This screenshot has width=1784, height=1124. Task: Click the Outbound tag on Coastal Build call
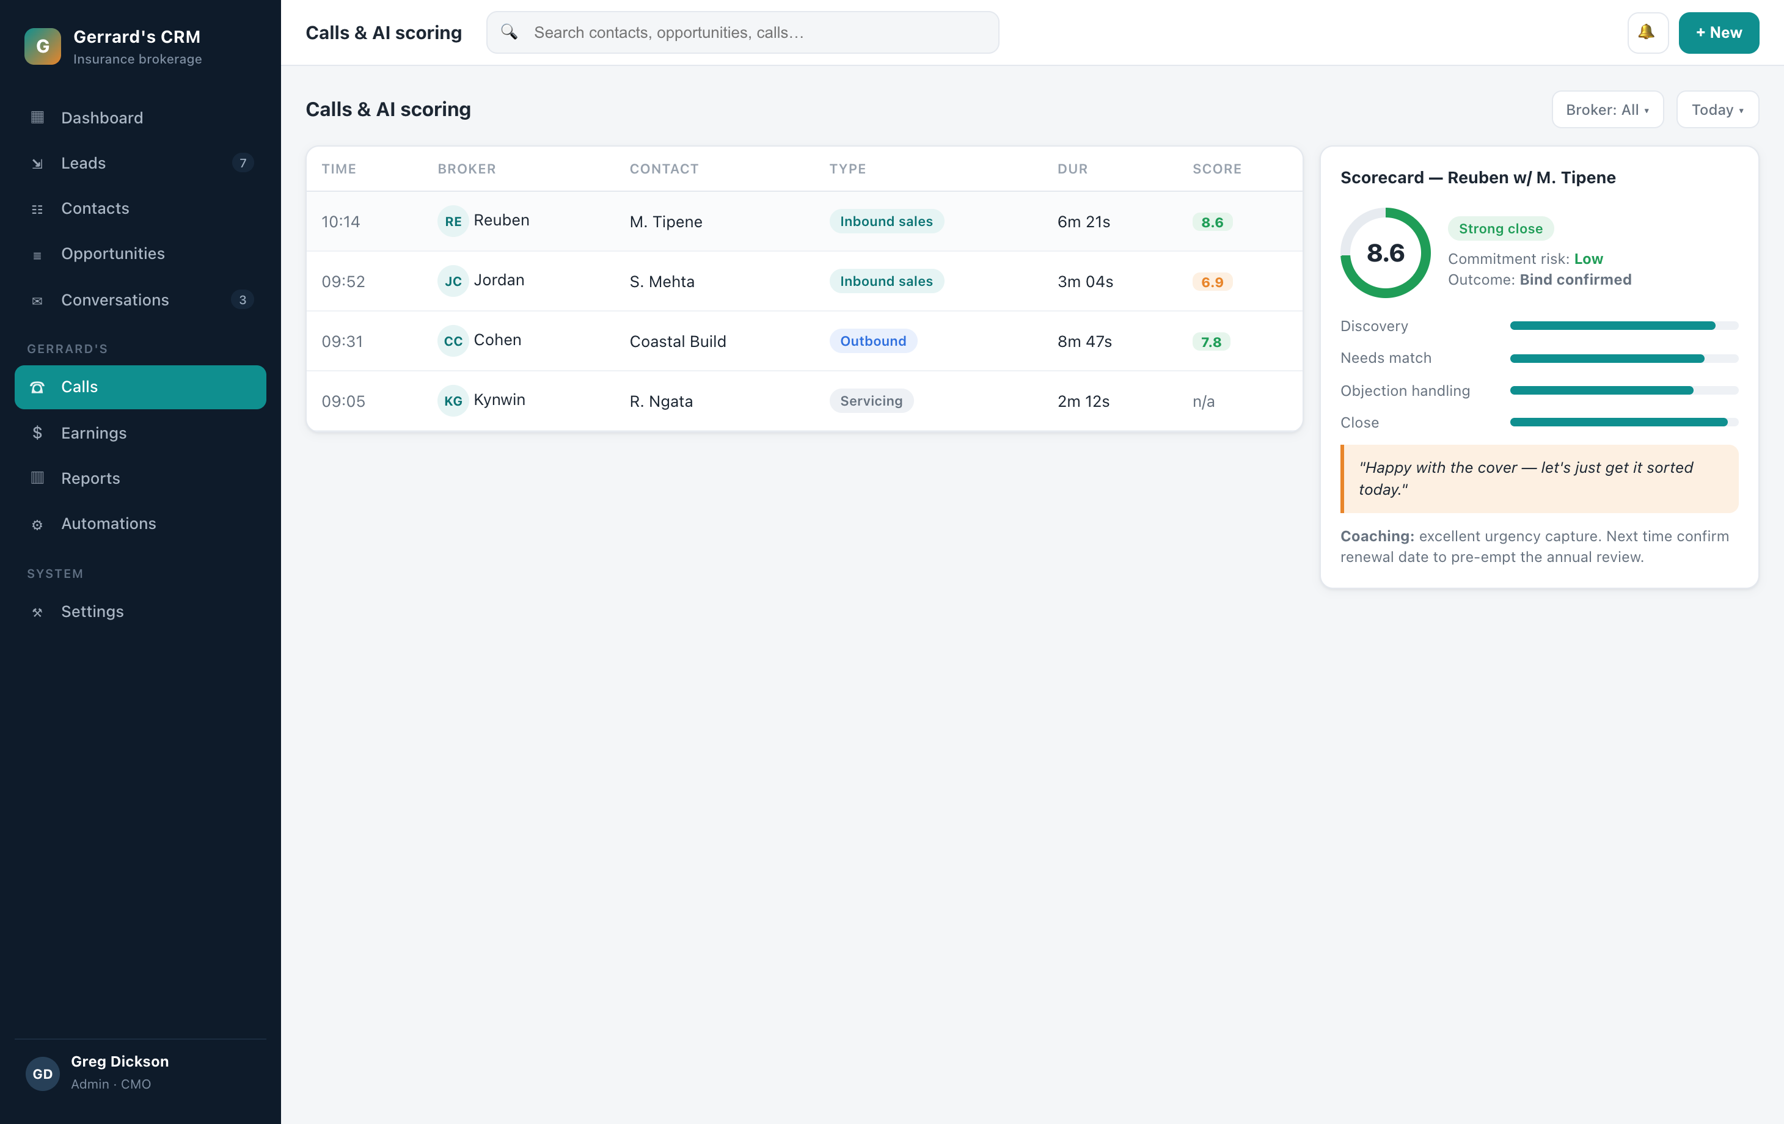(x=872, y=341)
